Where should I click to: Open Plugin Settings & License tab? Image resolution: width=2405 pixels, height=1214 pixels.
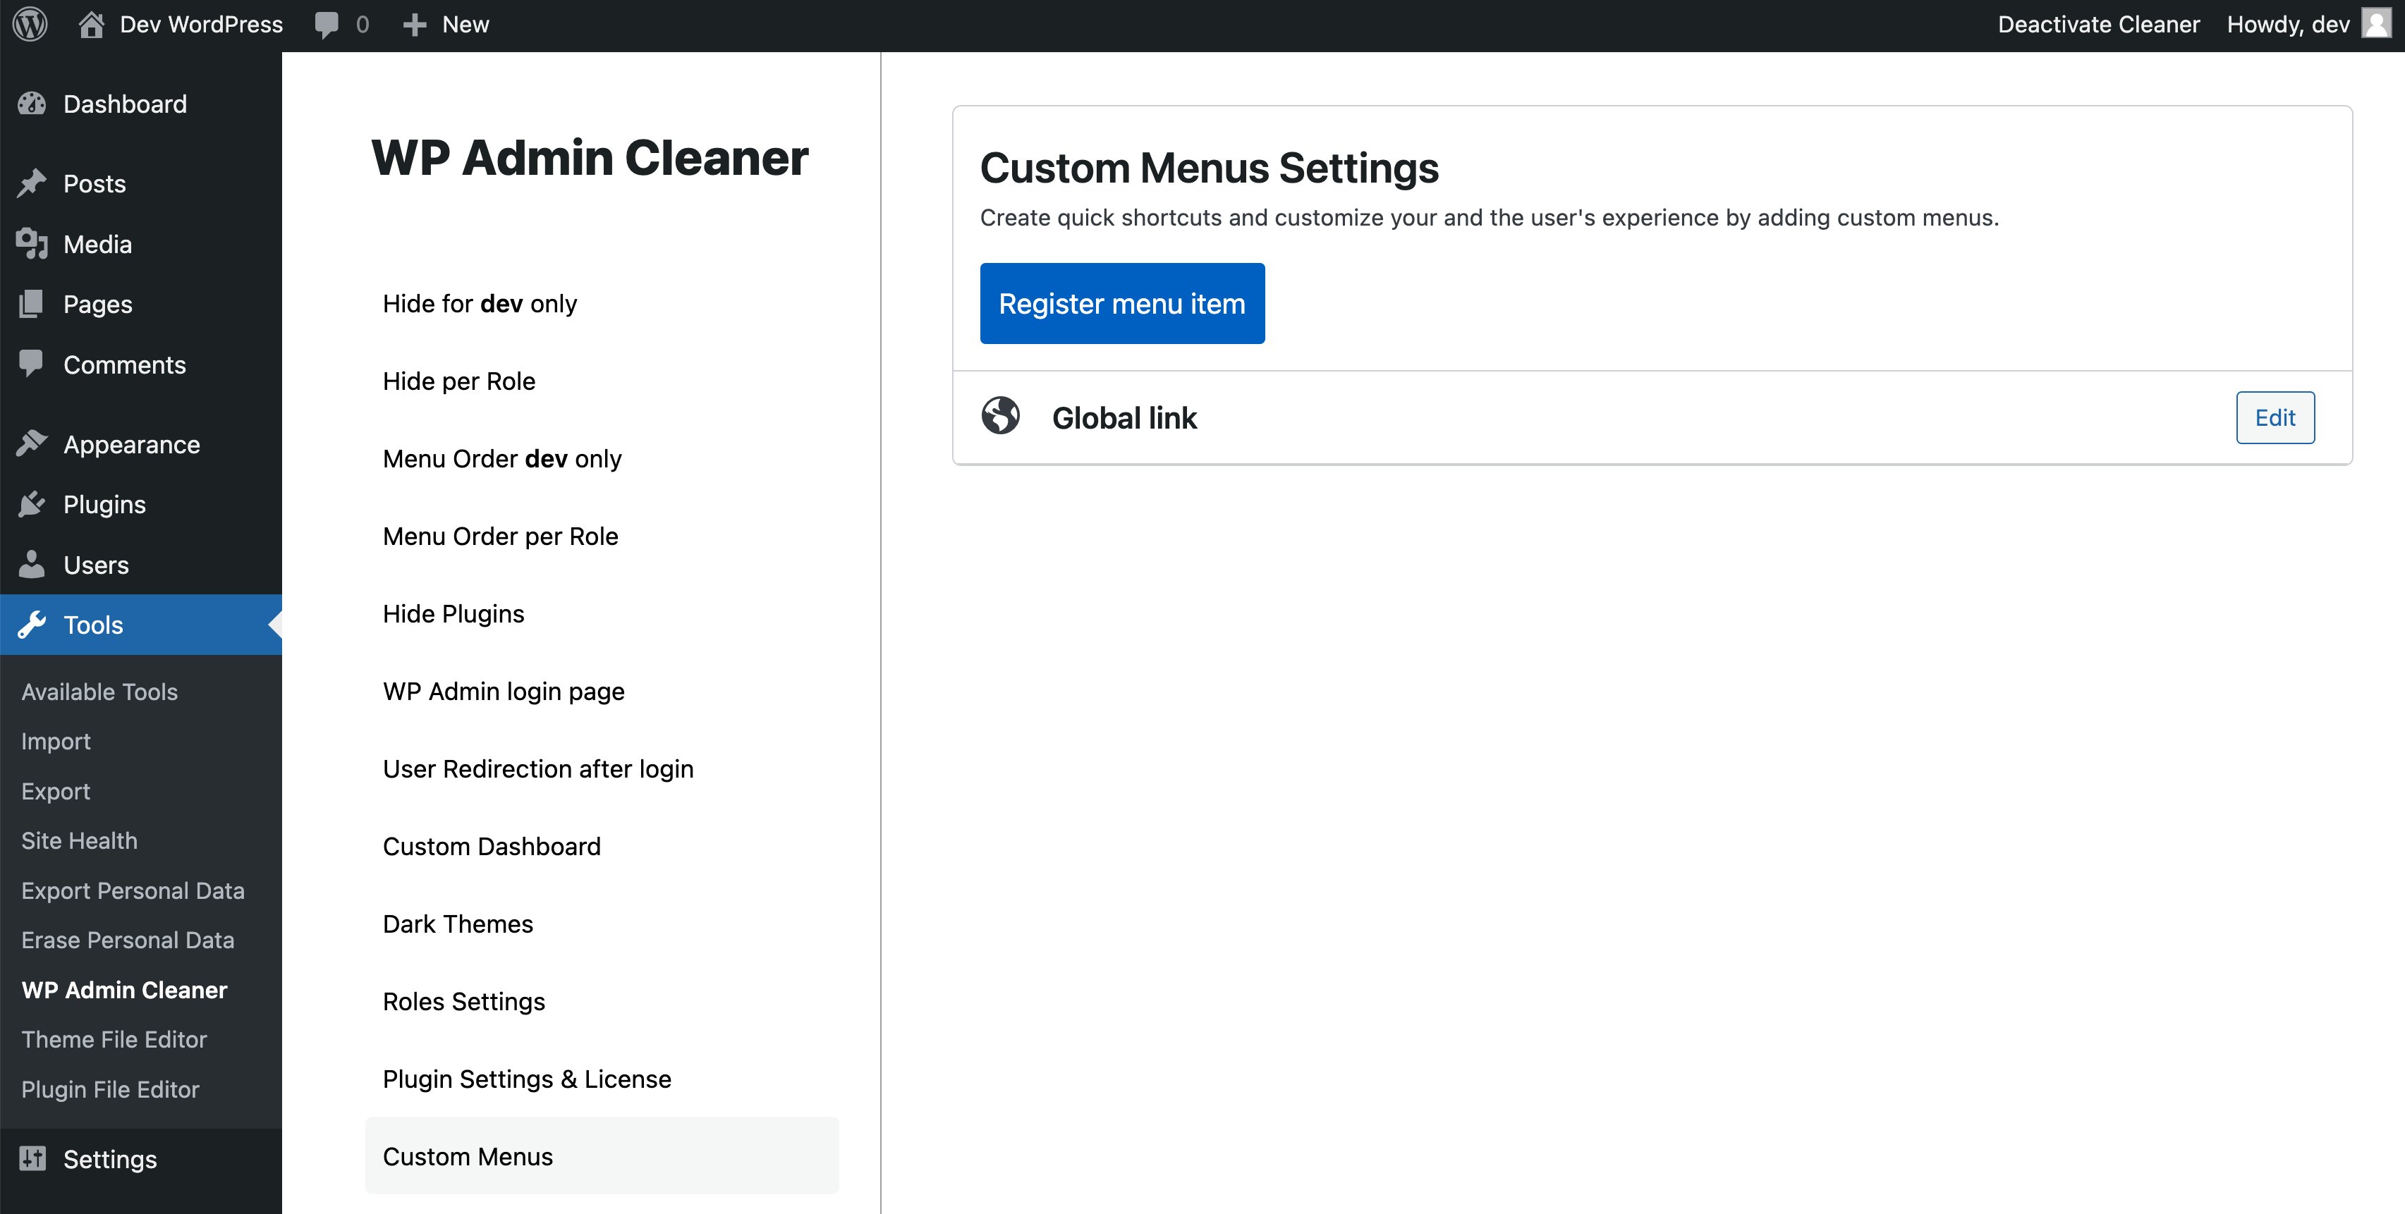click(x=528, y=1078)
